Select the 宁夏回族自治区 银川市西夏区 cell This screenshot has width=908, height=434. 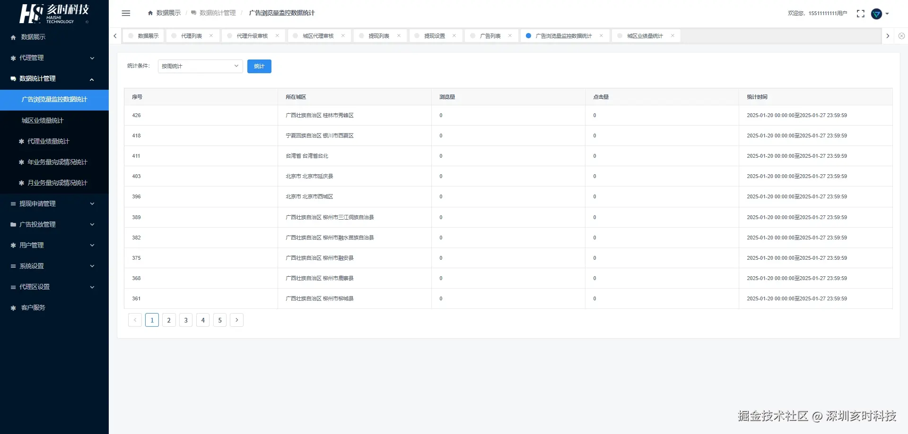pyautogui.click(x=355, y=136)
